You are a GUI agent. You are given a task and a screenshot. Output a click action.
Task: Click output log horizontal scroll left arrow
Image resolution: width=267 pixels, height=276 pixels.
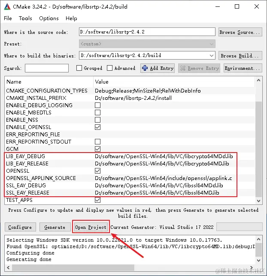8,267
